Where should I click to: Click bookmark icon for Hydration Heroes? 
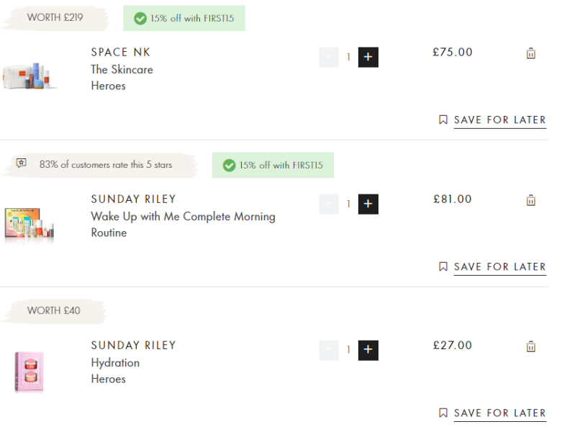443,413
